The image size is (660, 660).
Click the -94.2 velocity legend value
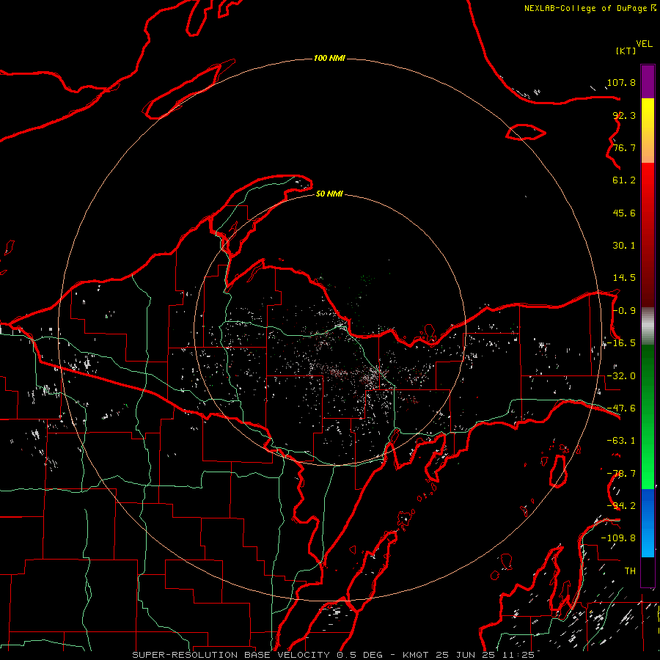coord(621,506)
